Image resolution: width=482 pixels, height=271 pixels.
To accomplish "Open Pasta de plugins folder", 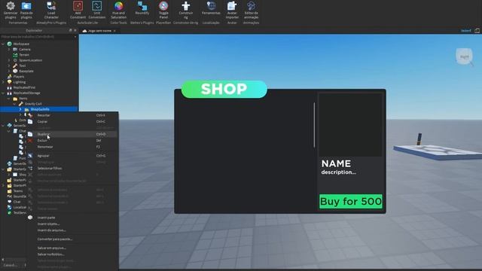I will 26,10.
